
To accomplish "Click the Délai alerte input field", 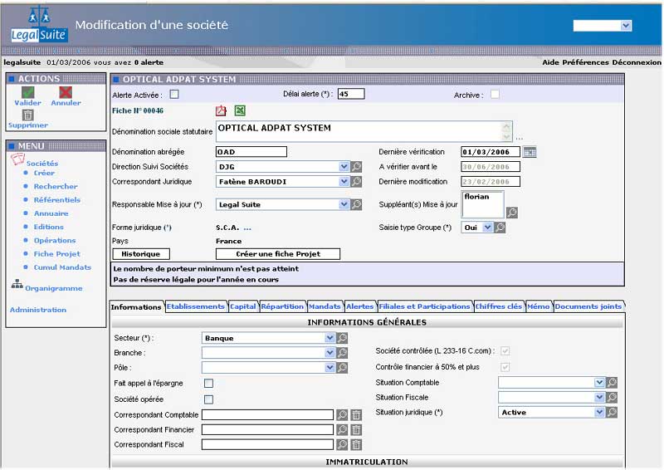I will point(351,94).
